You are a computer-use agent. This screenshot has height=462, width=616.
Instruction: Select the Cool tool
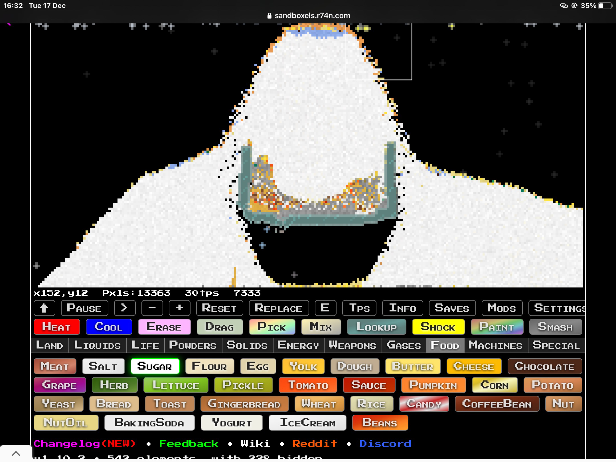pos(109,327)
